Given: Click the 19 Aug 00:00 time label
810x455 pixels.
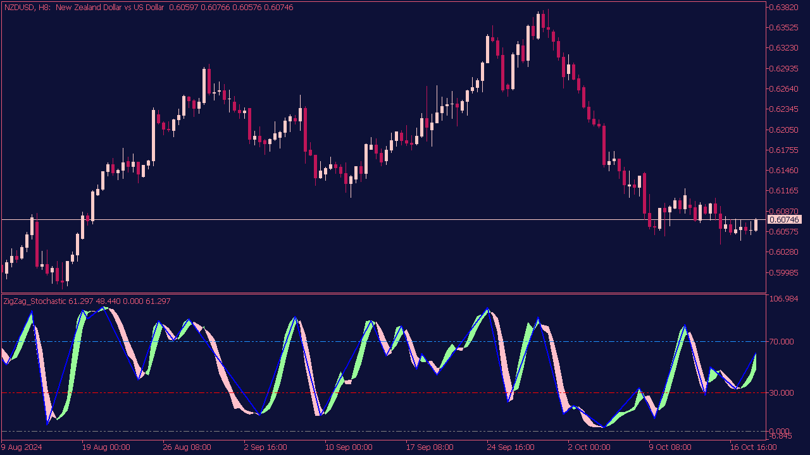Looking at the screenshot, I should pyautogui.click(x=106, y=447).
